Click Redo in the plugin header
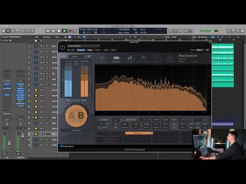The width and height of the screenshot is (246, 184). [x=113, y=50]
